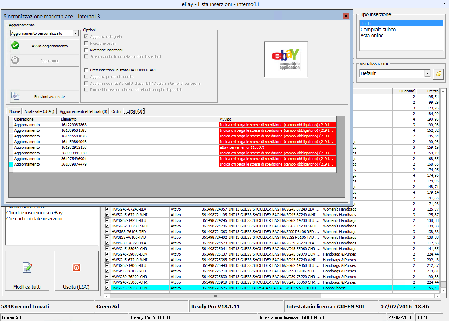The height and width of the screenshot is (321, 449).
Task: Sort by the Prezzo column header
Action: click(428, 91)
